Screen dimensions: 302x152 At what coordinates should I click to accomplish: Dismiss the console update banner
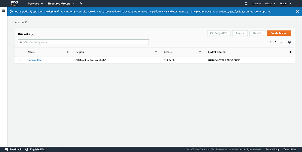[x=297, y=11]
